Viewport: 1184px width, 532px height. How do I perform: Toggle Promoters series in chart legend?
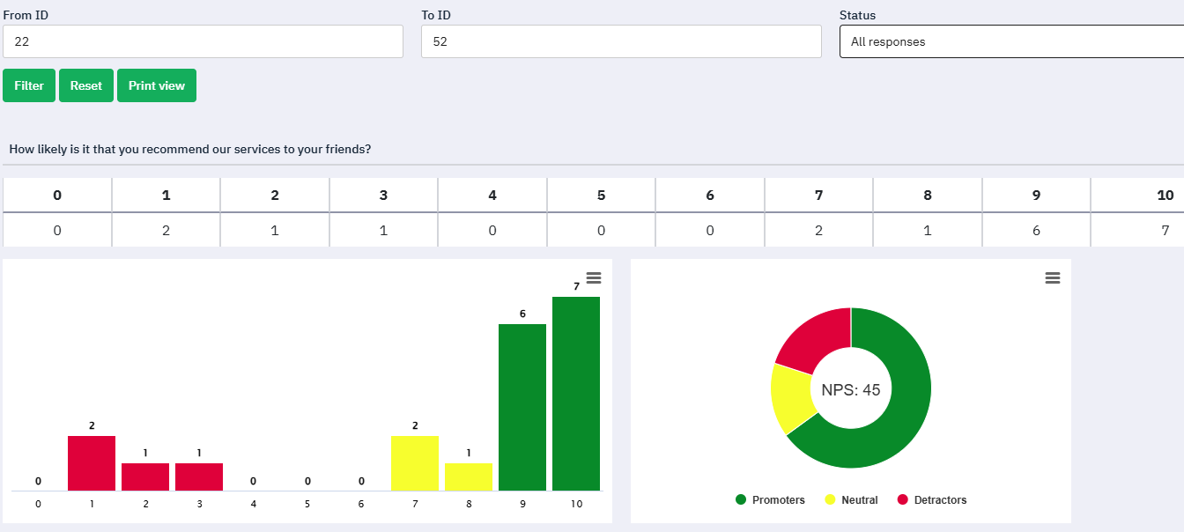[770, 500]
